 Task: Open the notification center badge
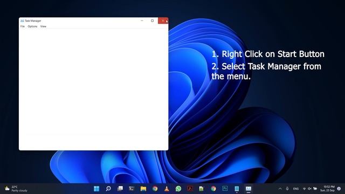[x=339, y=189]
